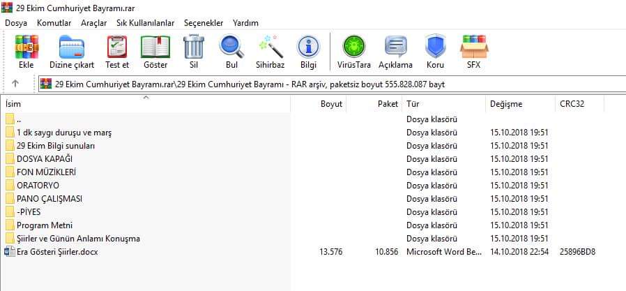Screen dimensions: 626x291
Task: Click the Ekle (add) toolbar icon
Action: [x=26, y=52]
